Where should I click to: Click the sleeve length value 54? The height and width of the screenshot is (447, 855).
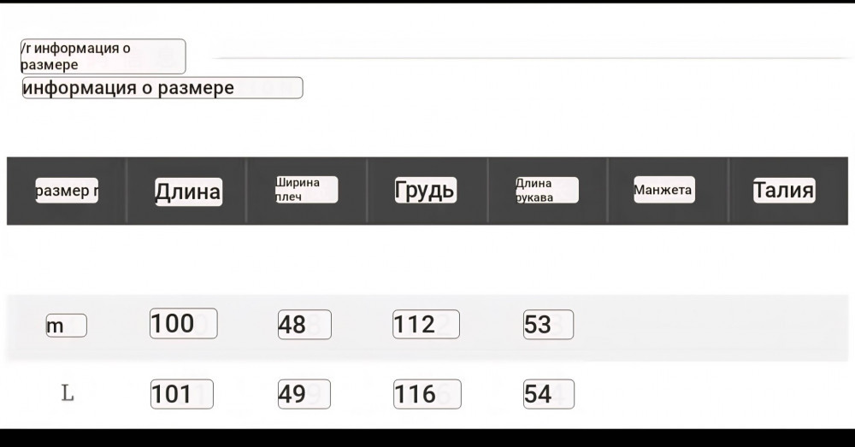pos(548,394)
